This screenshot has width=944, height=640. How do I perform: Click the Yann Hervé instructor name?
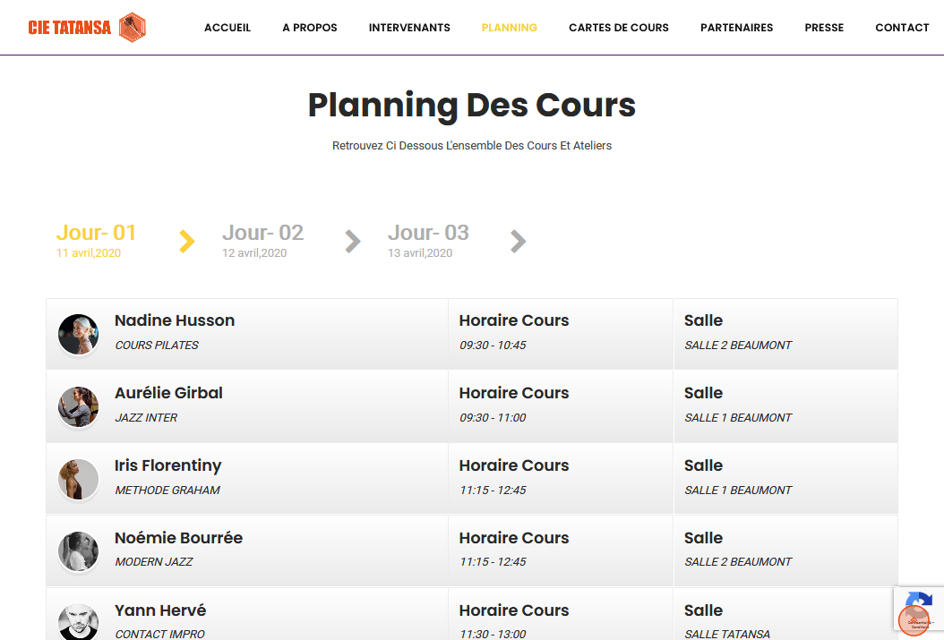(160, 610)
